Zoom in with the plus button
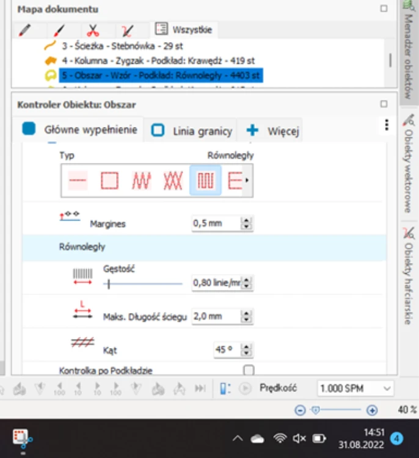 click(372, 410)
